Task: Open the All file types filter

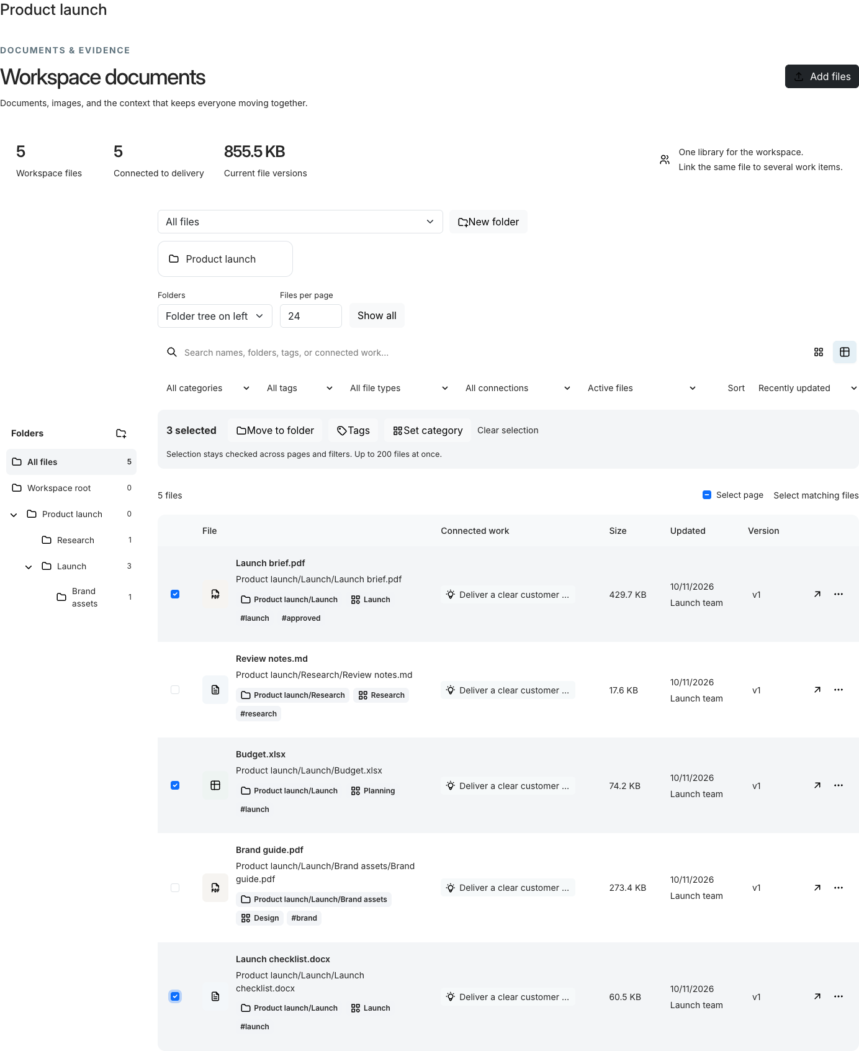Action: pyautogui.click(x=399, y=388)
